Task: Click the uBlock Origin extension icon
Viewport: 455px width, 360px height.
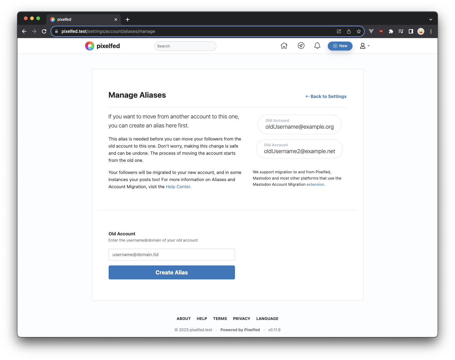Action: (x=381, y=31)
